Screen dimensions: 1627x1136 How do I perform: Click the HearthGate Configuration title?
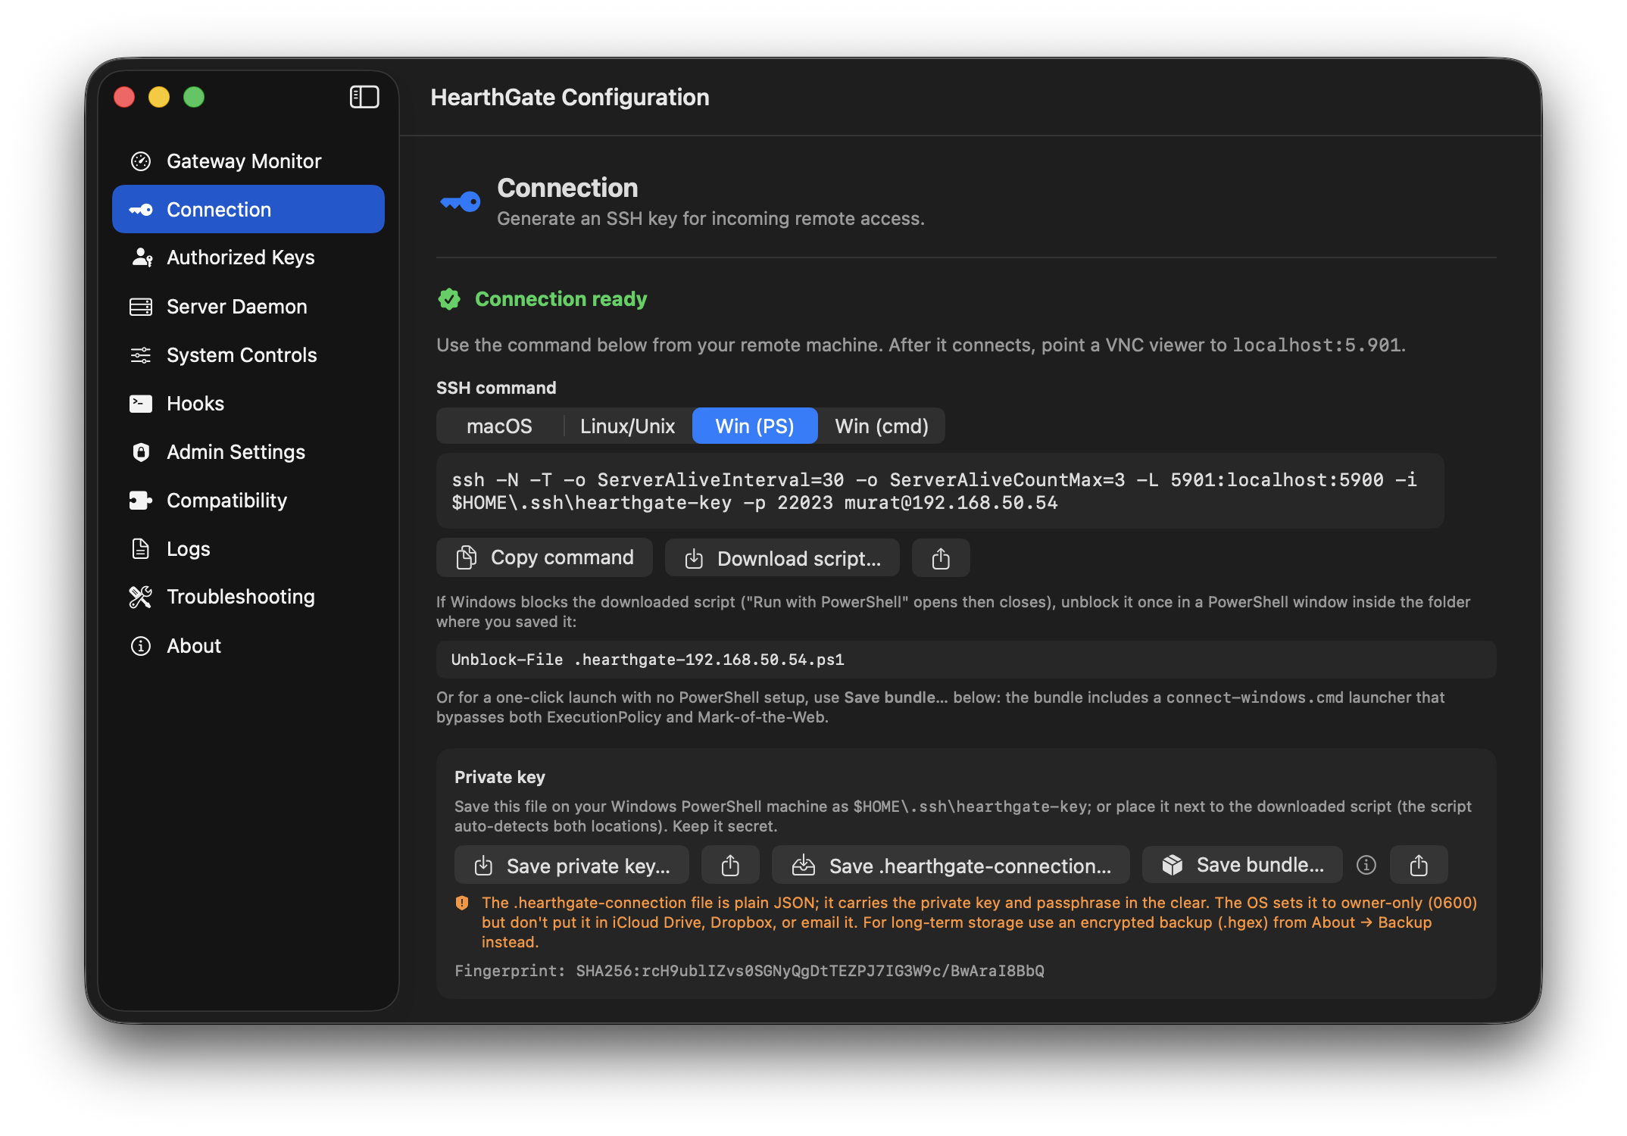570,97
